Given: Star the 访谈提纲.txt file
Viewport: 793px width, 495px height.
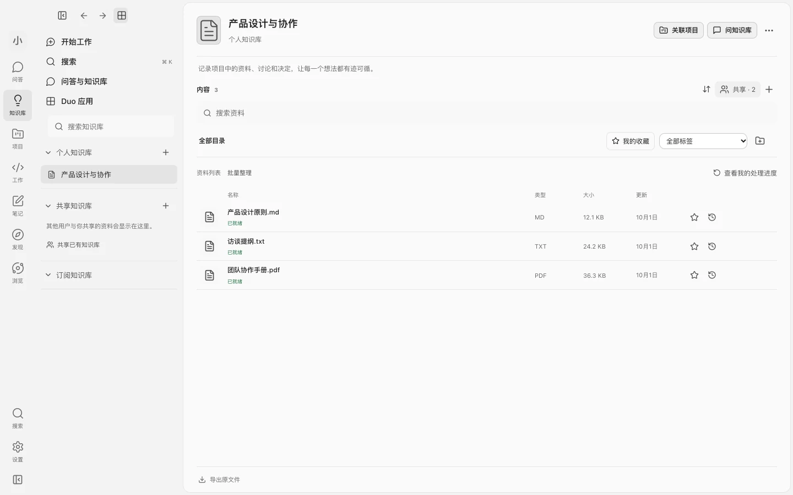Looking at the screenshot, I should coord(694,246).
